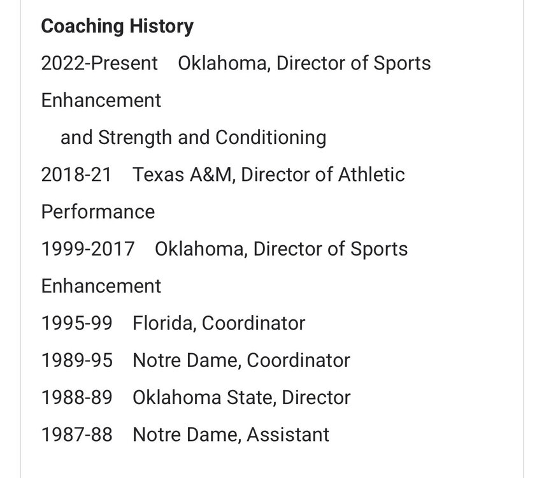Click Oklahoma Director text in the 1999-2017 entry
The width and height of the screenshot is (544, 478).
(282, 249)
